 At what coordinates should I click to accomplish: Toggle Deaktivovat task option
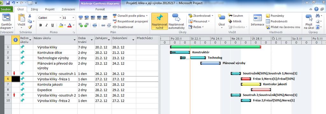[x=123, y=27]
